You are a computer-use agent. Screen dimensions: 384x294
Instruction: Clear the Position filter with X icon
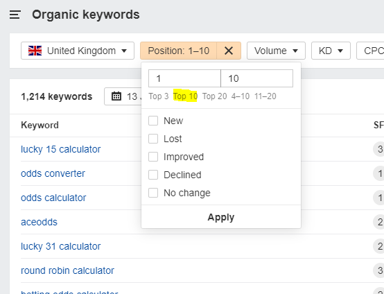pyautogui.click(x=229, y=51)
